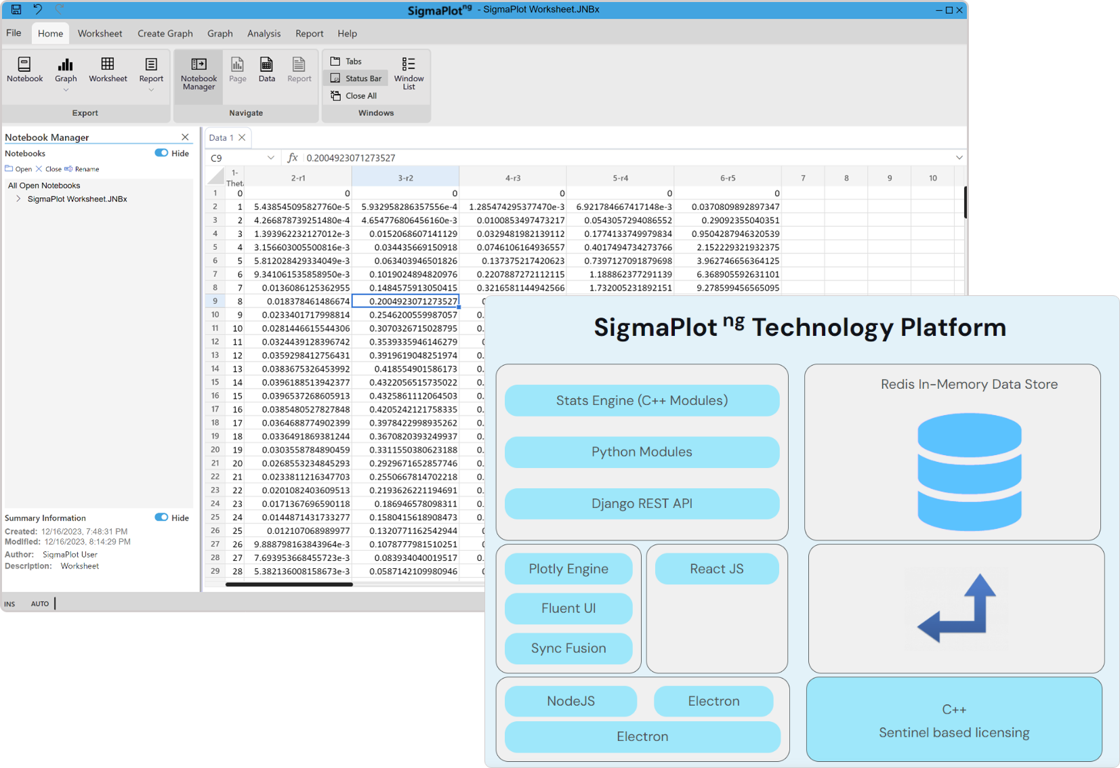Open the Analysis ribbon tab

(x=264, y=34)
